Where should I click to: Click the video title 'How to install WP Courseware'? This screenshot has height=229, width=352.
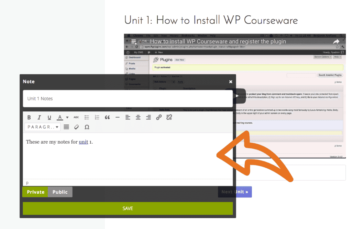(218, 41)
